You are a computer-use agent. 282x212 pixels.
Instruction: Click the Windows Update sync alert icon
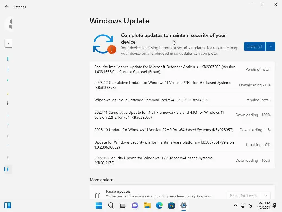pyautogui.click(x=104, y=44)
